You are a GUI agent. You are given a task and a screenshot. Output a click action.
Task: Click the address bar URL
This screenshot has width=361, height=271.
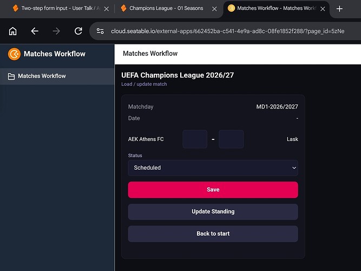(227, 31)
